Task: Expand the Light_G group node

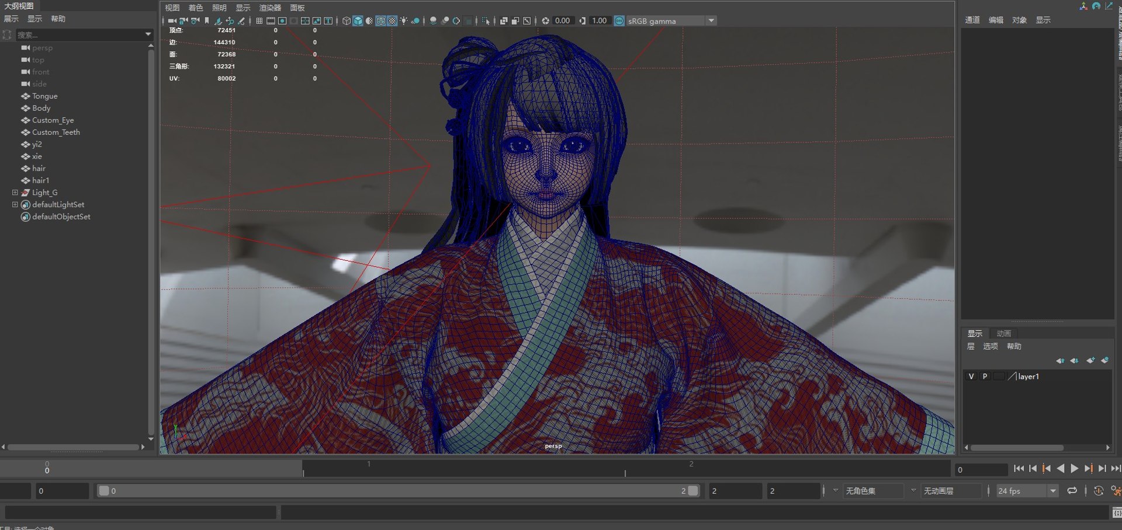Action: tap(15, 192)
